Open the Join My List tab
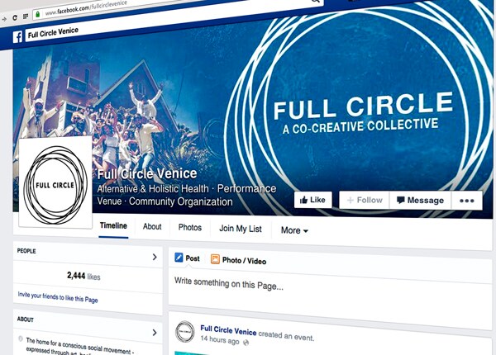This screenshot has height=355, width=496. (241, 229)
